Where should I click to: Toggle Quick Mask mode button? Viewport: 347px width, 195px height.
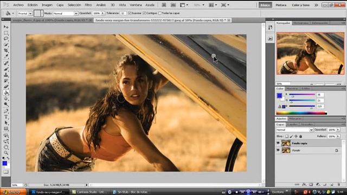coord(6,172)
